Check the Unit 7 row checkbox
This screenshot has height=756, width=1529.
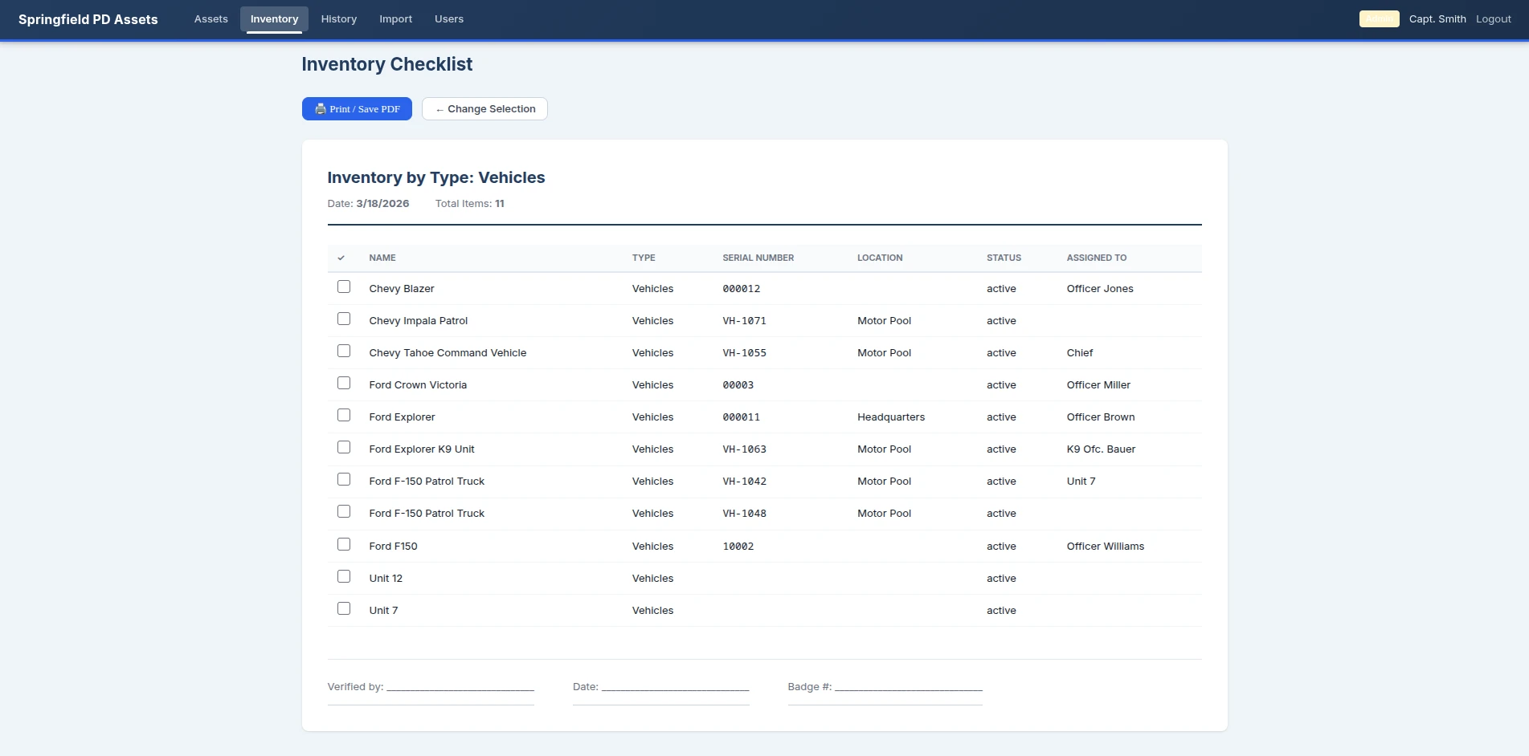[x=344, y=608]
